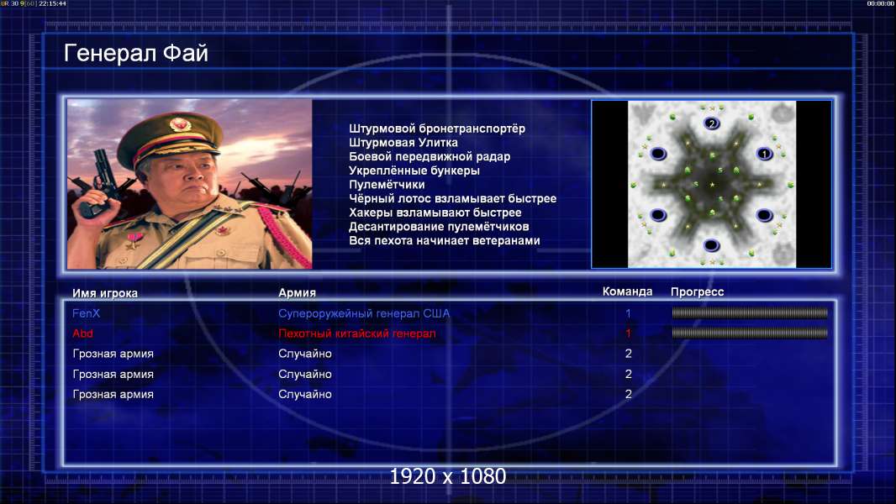
Task: Click 'Десантирование пулемётчиков' line
Action: point(439,227)
